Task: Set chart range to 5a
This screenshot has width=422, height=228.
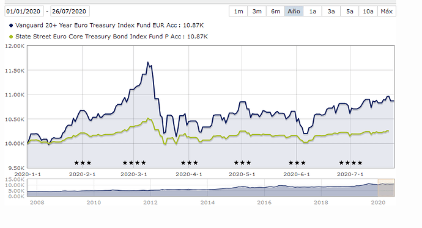Action: 350,11
